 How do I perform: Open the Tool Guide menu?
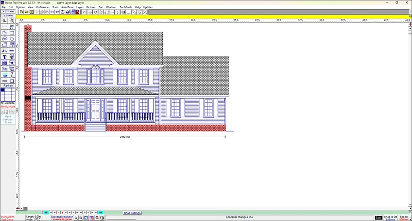point(126,7)
